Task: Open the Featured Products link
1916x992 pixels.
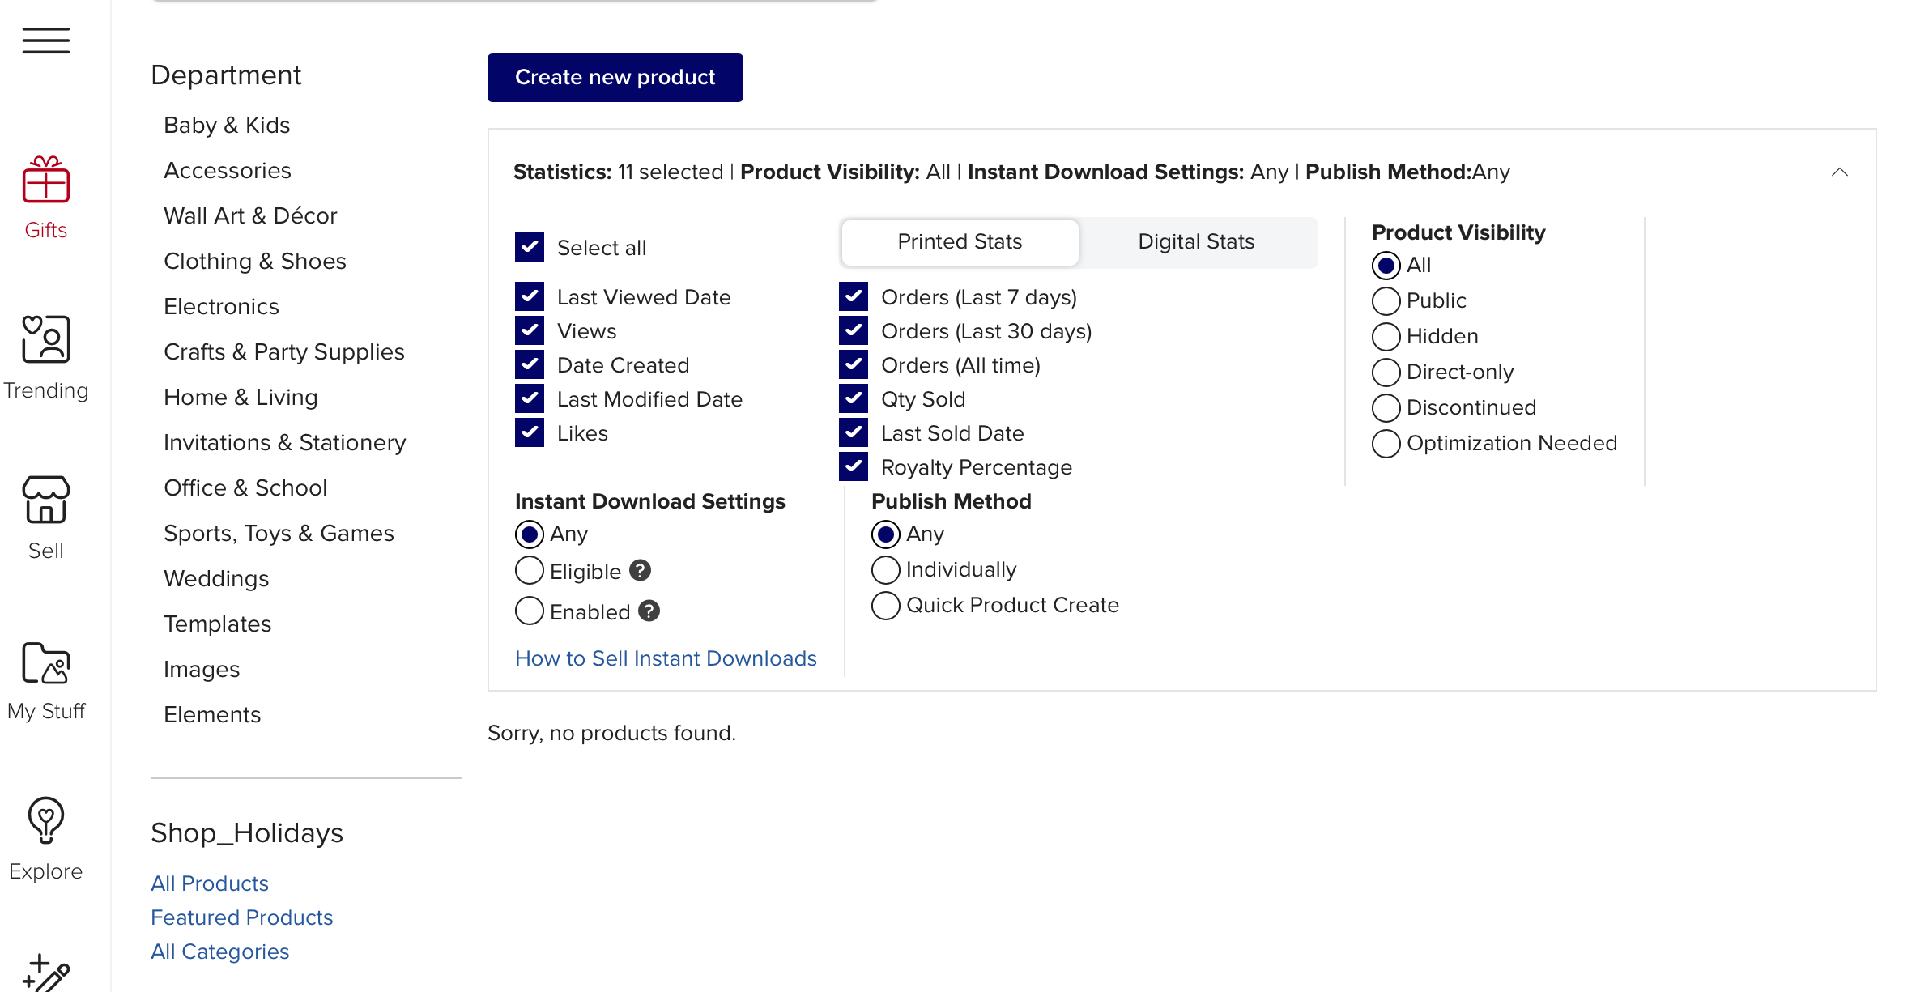Action: click(x=242, y=917)
